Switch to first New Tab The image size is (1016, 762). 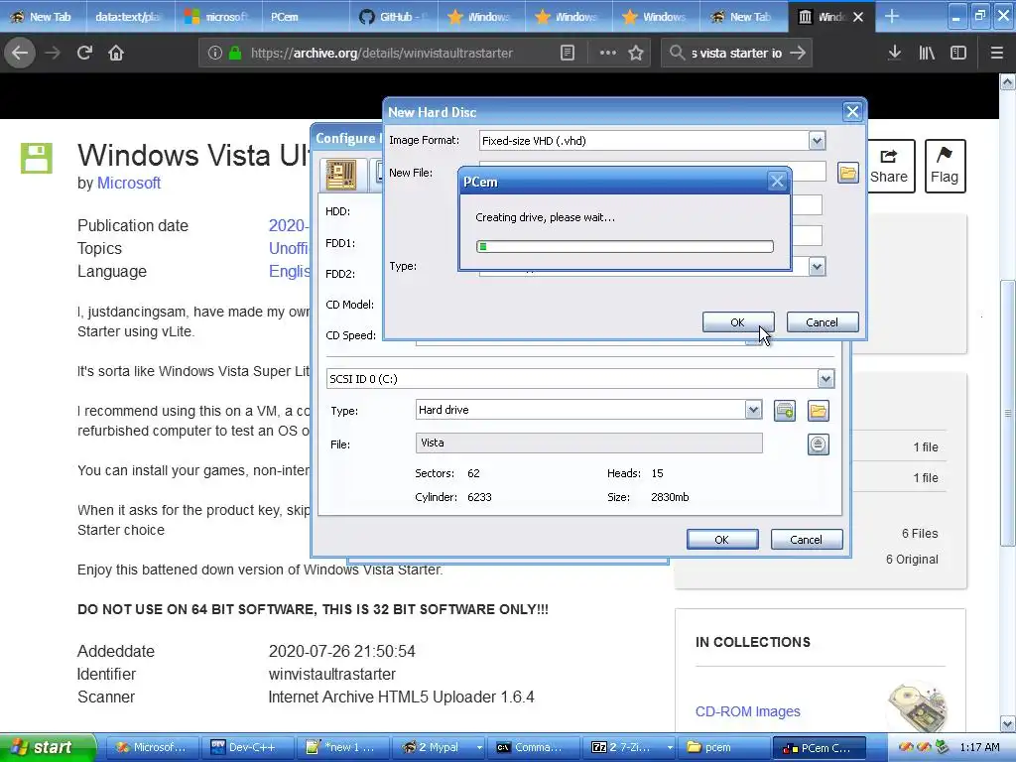(43, 17)
